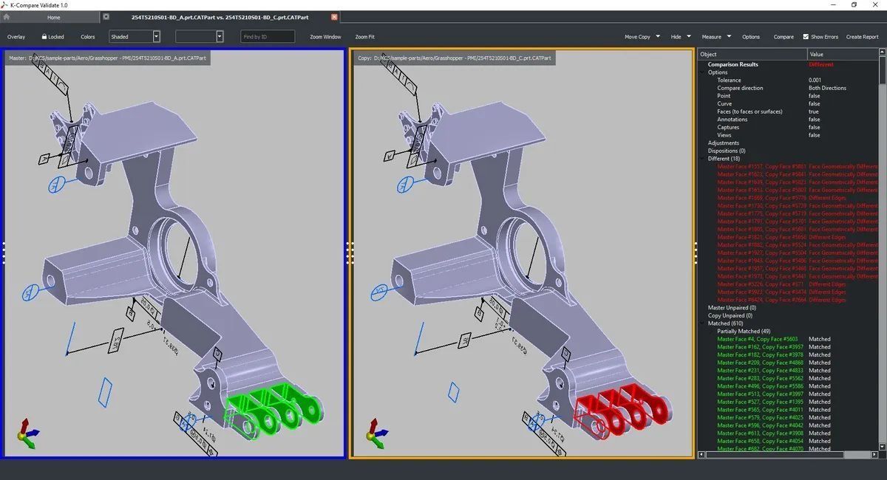This screenshot has width=887, height=480.
Task: Click the home icon on Home tab
Action: [6, 17]
